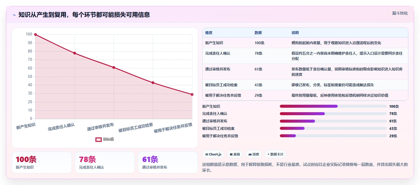Click the 29条 label beside the progress bar
This screenshot has height=185, width=420.
click(393, 136)
